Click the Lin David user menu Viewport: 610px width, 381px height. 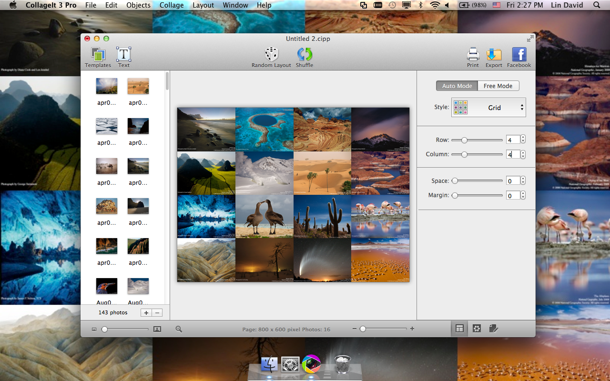[567, 5]
